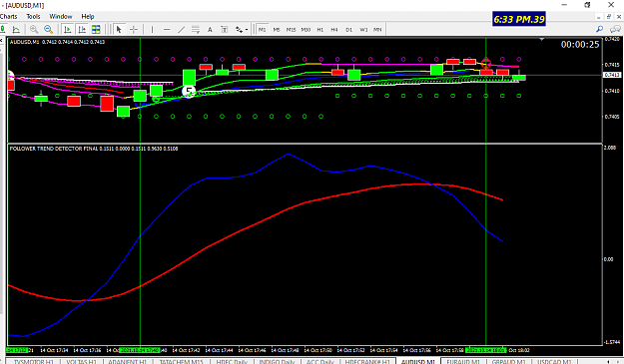Screen dimensions: 624x364
Task: Select the horizontal line drawing tool
Action: coord(167,29)
